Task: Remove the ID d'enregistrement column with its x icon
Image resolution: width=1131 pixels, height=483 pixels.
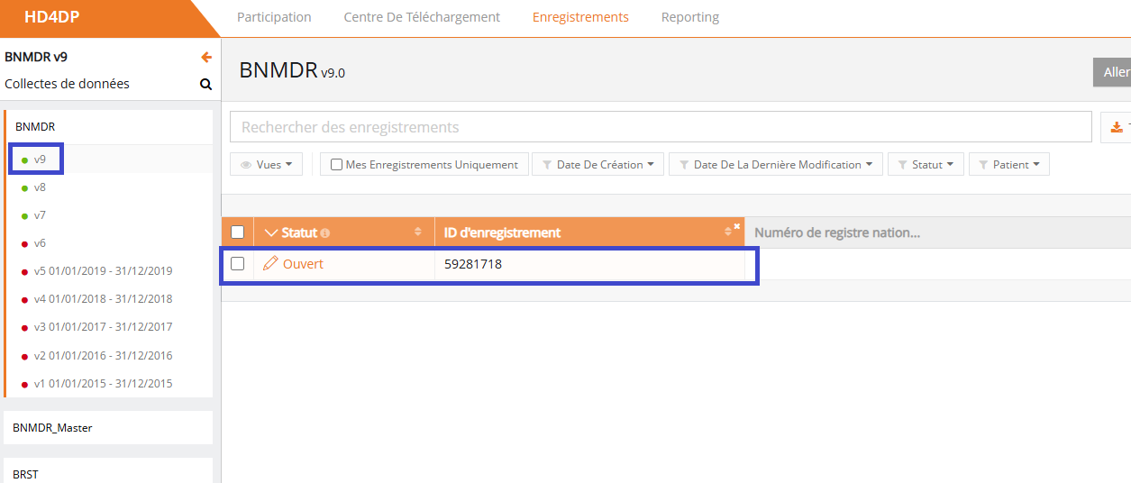Action: 736,226
